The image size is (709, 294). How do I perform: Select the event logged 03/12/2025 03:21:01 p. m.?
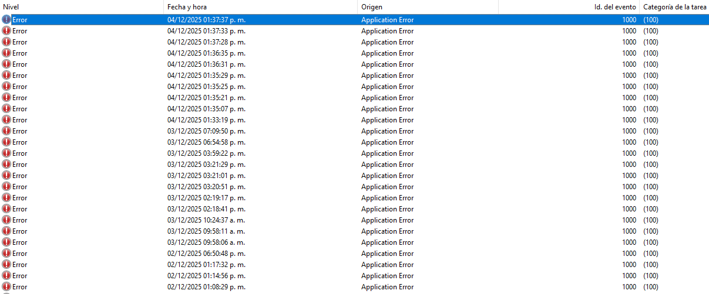click(x=206, y=176)
